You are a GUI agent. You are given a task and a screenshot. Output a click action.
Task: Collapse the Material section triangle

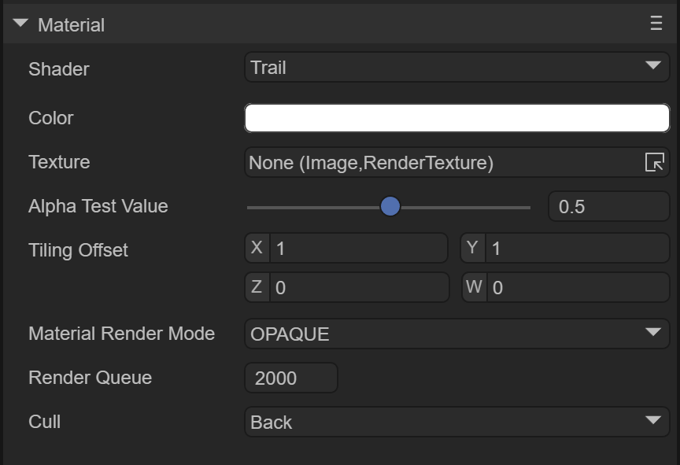click(20, 24)
